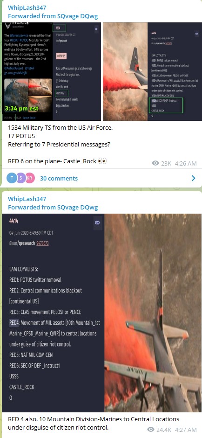202x438 pixels.
Task: Open the large 4414 post image
Action: coord(101,313)
